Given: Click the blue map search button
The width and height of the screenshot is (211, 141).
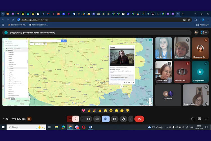Looking at the screenshot, I should 64,41.
